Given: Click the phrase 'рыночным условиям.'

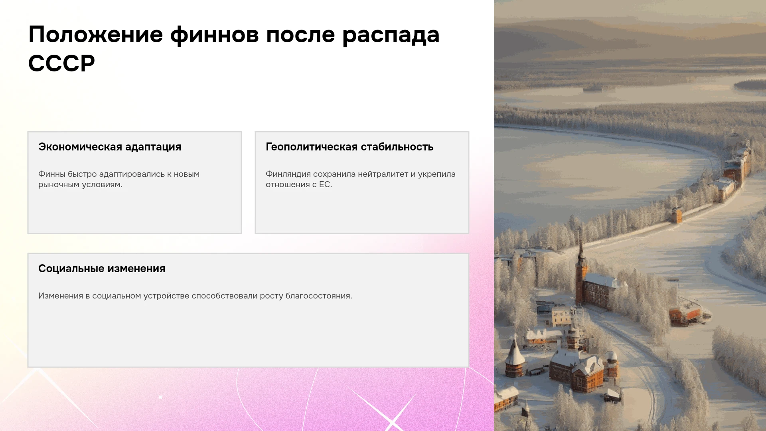Looking at the screenshot, I should tap(80, 184).
